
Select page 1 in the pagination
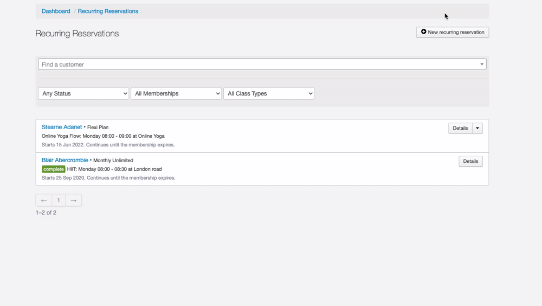click(x=59, y=200)
